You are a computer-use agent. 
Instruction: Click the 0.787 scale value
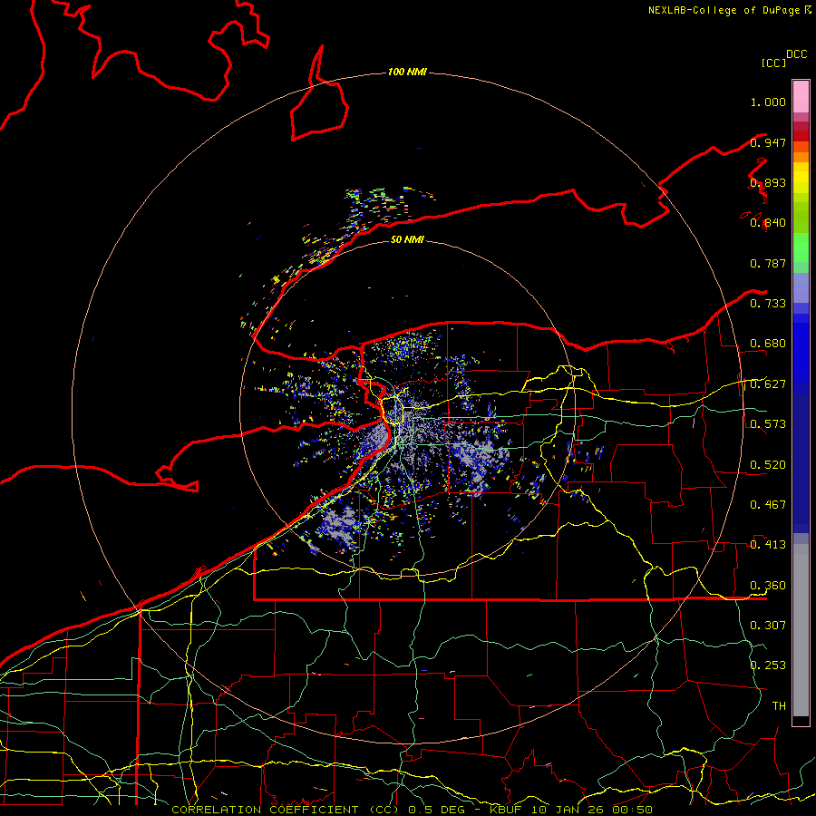pos(768,263)
